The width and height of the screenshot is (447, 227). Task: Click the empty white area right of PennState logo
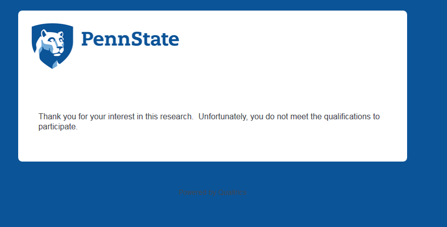point(293,45)
